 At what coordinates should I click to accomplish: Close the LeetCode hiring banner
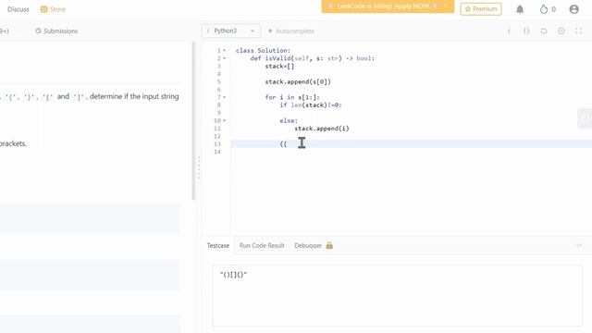446,6
